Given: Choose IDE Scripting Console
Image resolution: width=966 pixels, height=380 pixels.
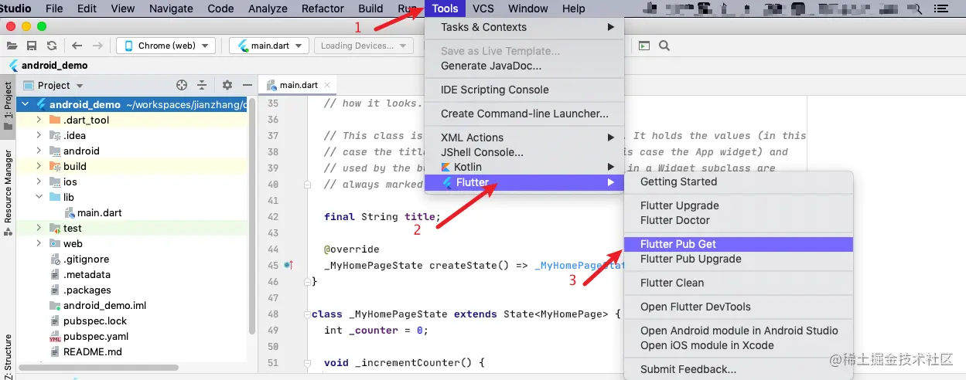Looking at the screenshot, I should pyautogui.click(x=524, y=90).
